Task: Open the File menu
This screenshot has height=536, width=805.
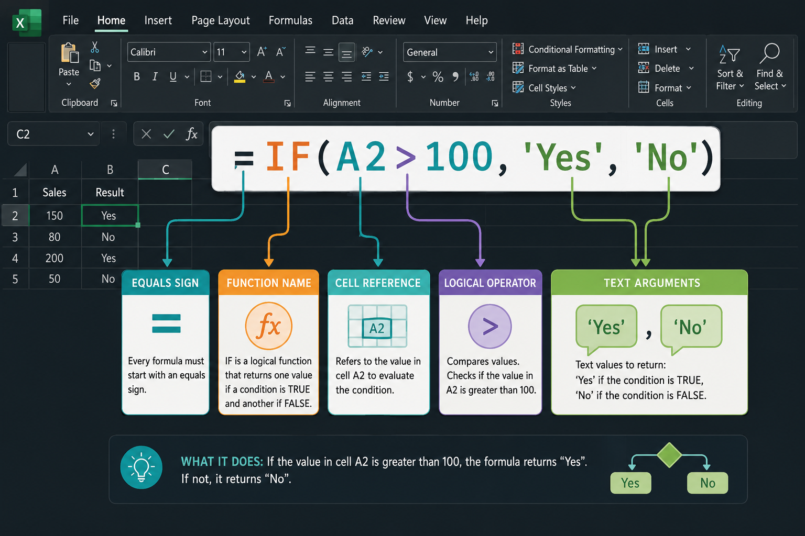Action: coord(70,20)
